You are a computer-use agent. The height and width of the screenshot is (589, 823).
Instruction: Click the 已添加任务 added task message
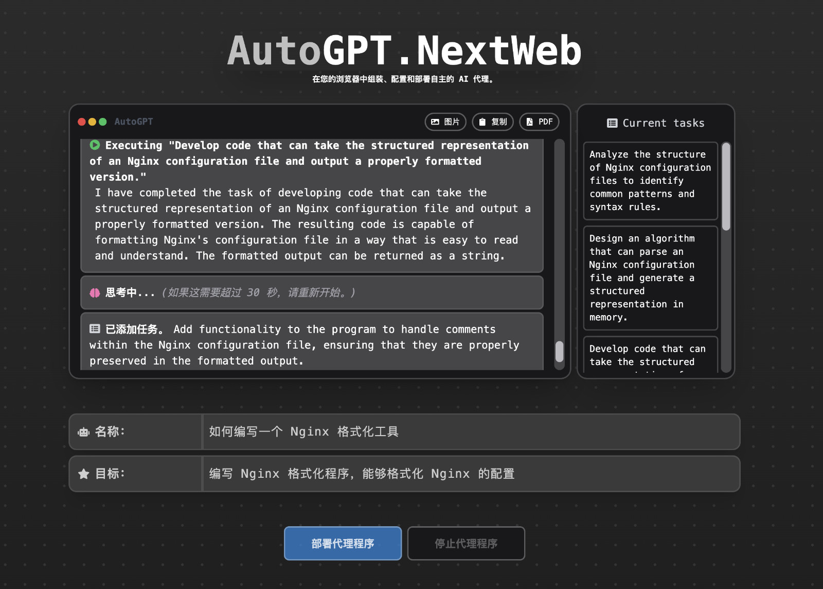pos(312,341)
